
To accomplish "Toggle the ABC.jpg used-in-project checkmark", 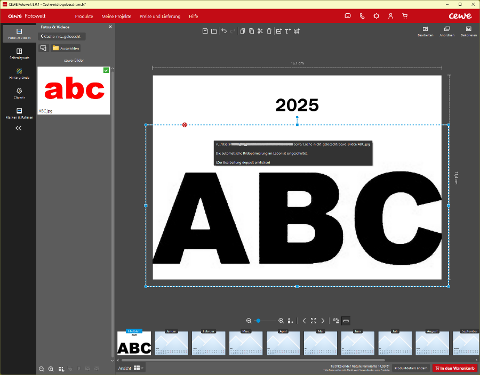I will pos(106,70).
